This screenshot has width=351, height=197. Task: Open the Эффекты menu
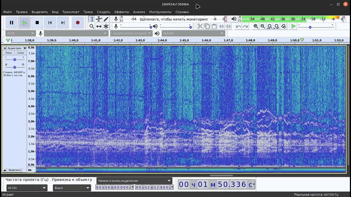click(121, 12)
